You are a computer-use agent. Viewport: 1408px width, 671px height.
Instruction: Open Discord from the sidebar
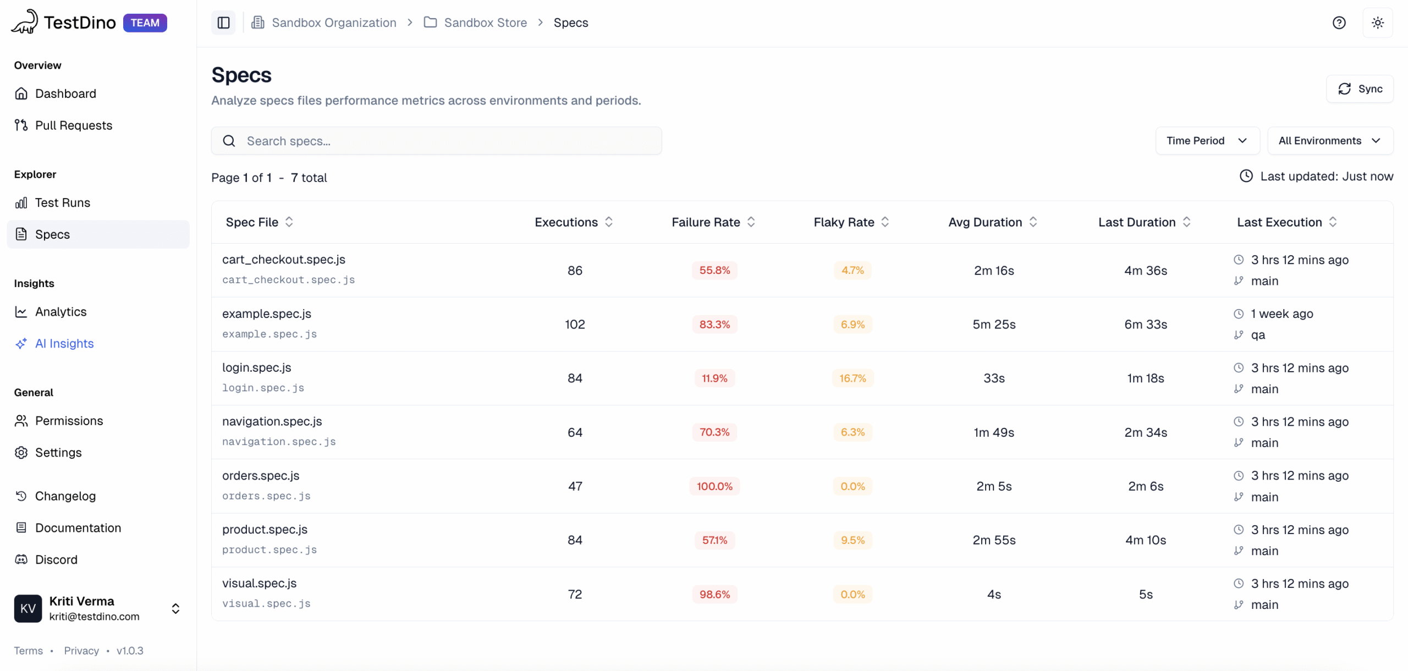56,559
